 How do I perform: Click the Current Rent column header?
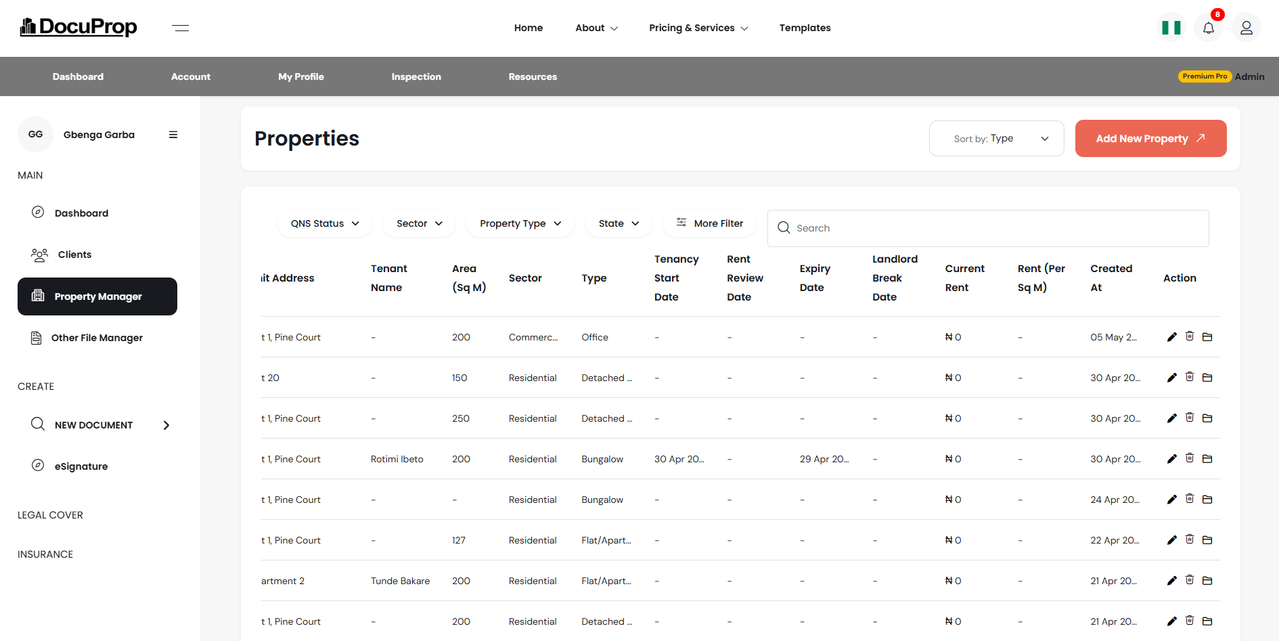pos(964,278)
